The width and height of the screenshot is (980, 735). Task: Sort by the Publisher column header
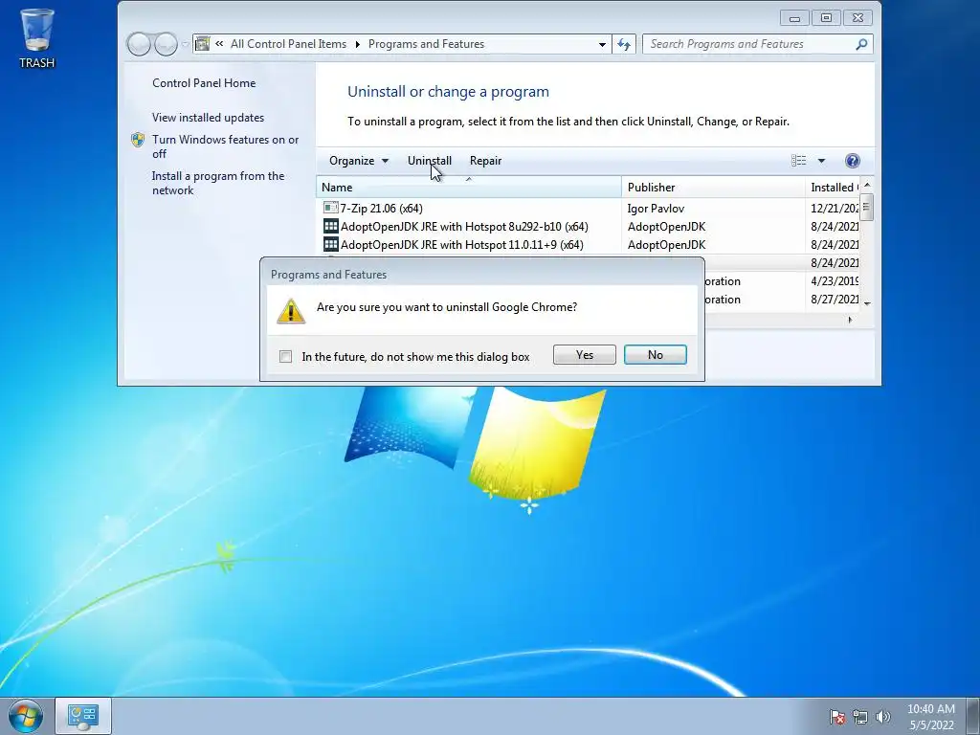click(x=713, y=187)
